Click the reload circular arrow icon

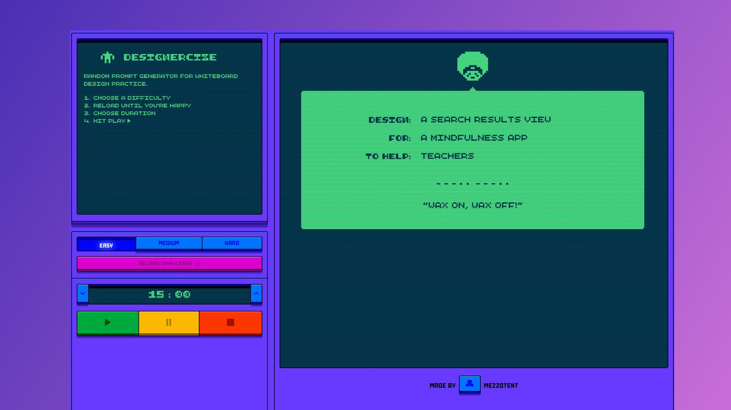click(x=197, y=262)
